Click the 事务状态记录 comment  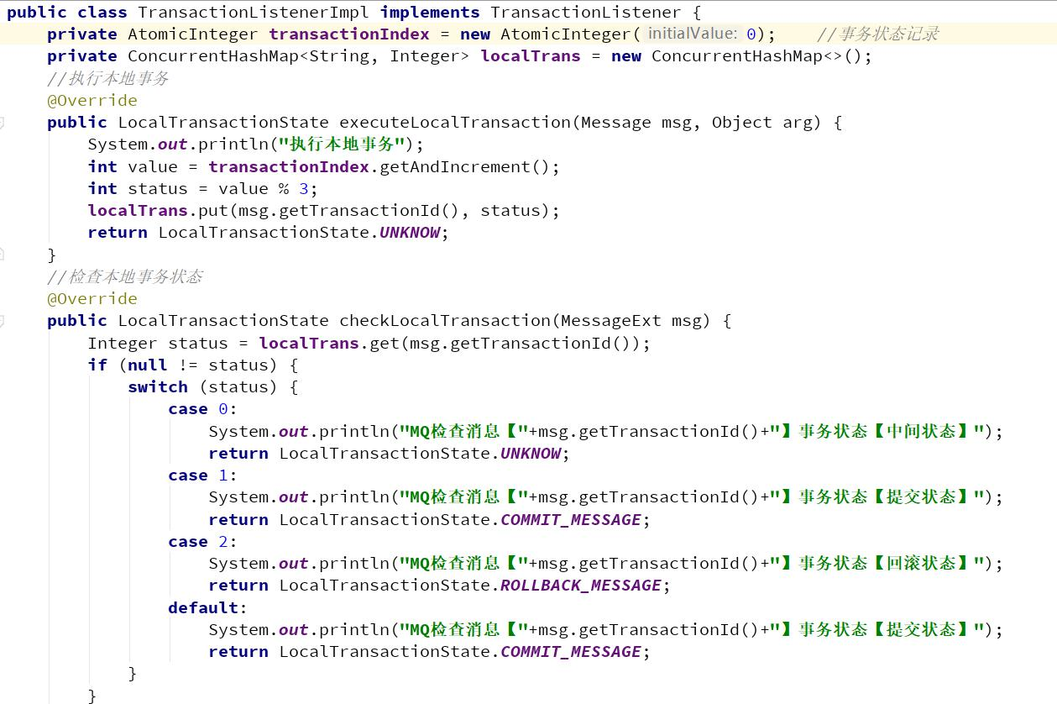tap(878, 34)
